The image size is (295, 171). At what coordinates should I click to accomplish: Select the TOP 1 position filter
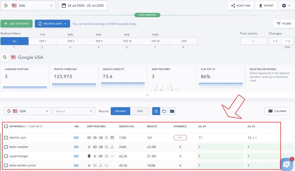pos(42,41)
